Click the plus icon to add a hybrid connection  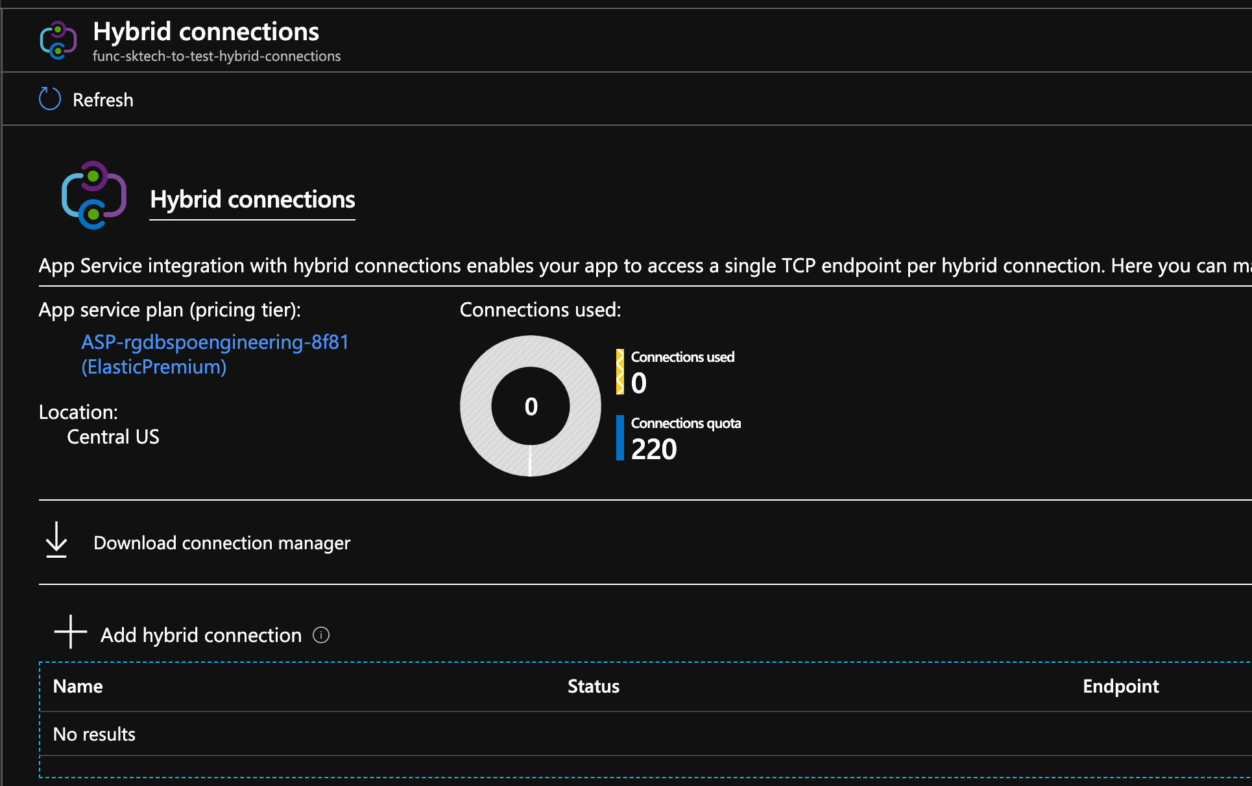pos(69,632)
